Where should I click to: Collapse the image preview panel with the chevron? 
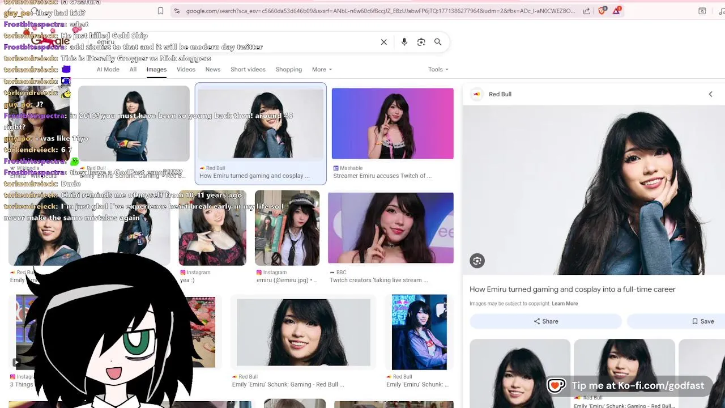point(710,94)
